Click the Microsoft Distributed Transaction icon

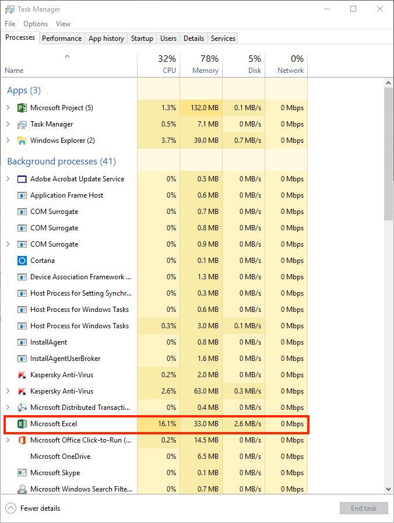pos(22,408)
